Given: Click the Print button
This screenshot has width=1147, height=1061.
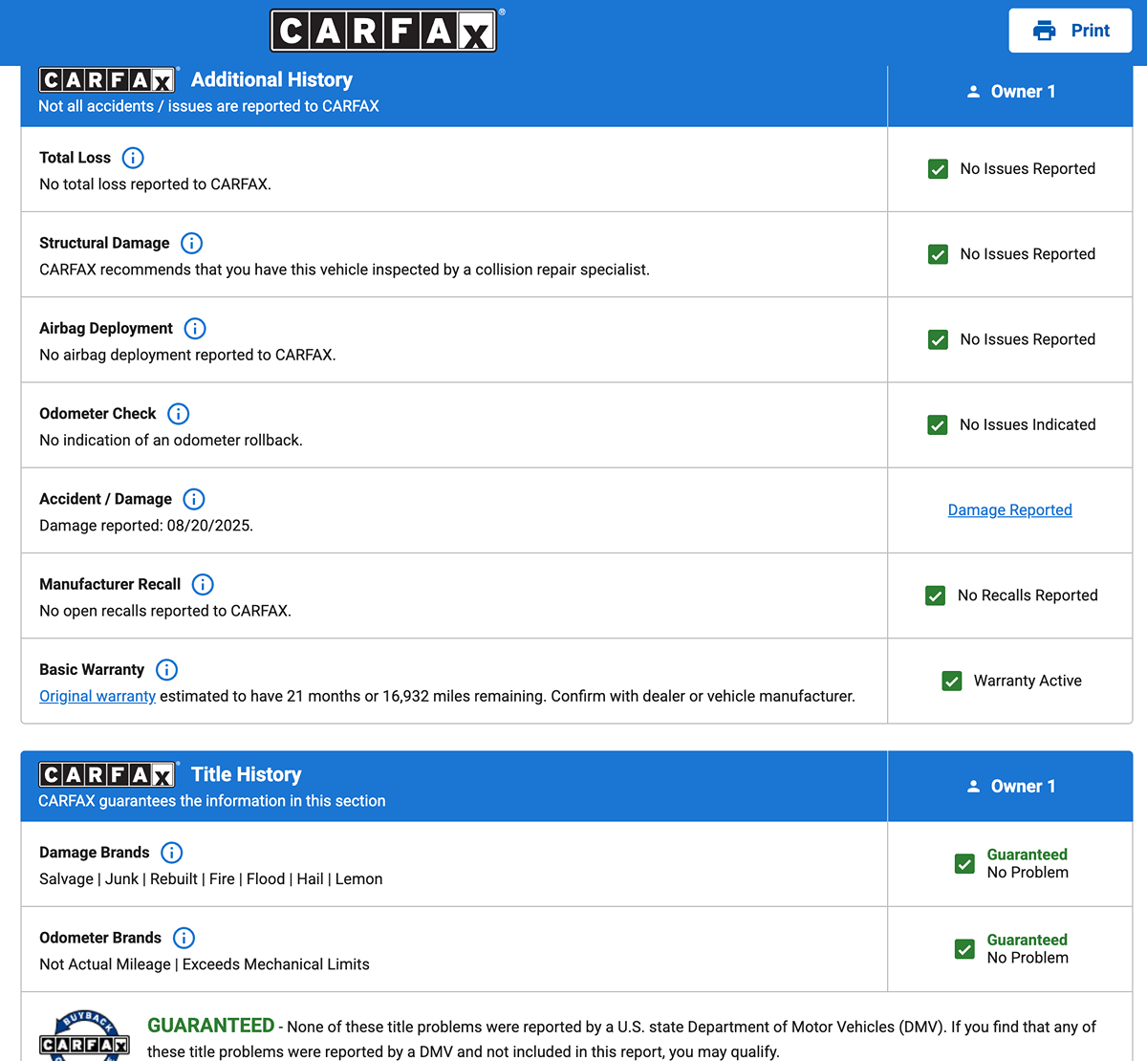Looking at the screenshot, I should point(1071,31).
